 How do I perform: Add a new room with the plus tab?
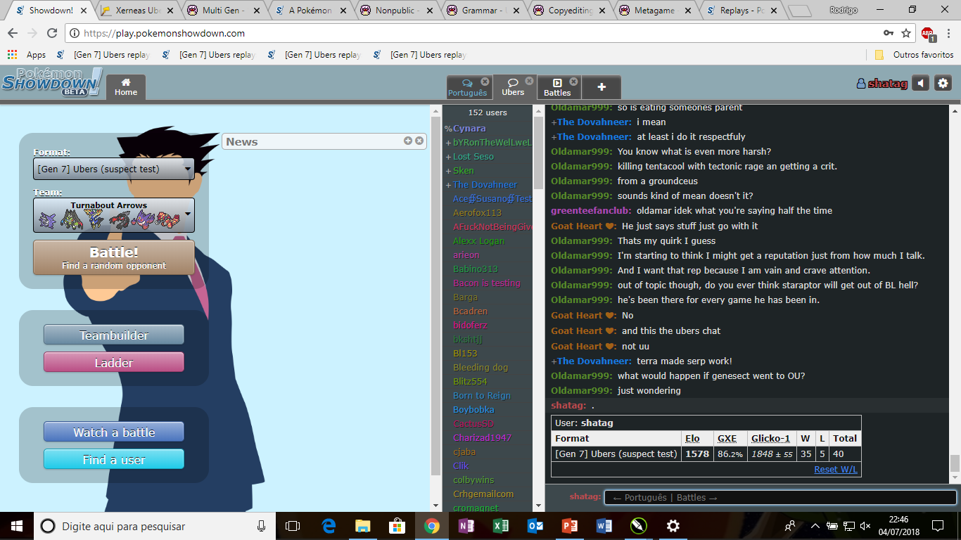pyautogui.click(x=602, y=87)
